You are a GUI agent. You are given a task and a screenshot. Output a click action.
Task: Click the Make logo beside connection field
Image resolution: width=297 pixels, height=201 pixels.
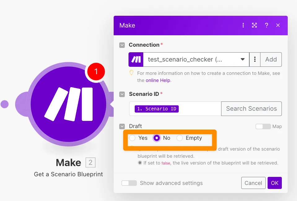coord(136,59)
